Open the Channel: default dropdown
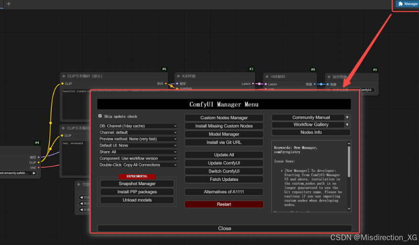Viewport: 419px width, 245px height. point(138,133)
